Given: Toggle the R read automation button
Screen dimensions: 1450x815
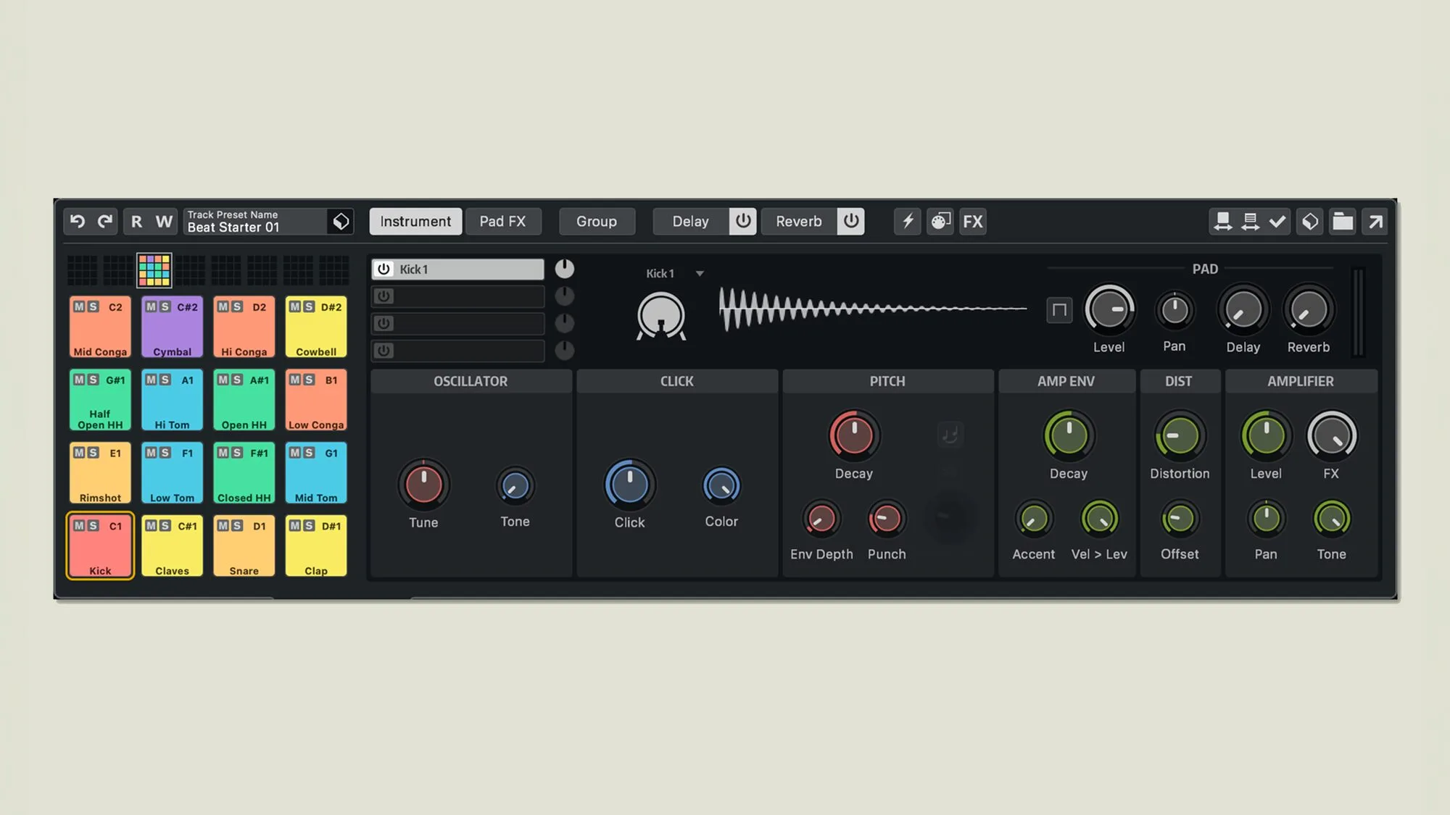Looking at the screenshot, I should click(136, 222).
